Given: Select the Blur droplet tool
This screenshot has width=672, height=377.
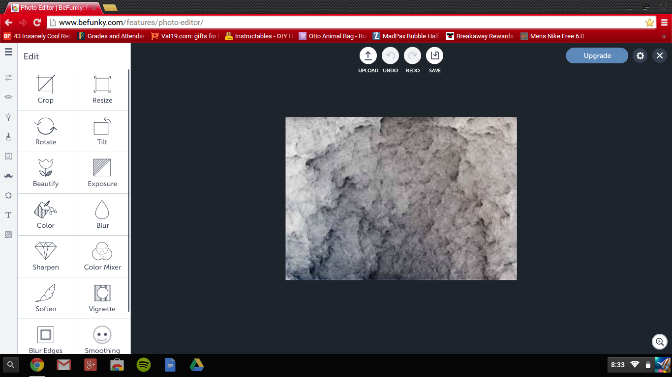Looking at the screenshot, I should [102, 215].
